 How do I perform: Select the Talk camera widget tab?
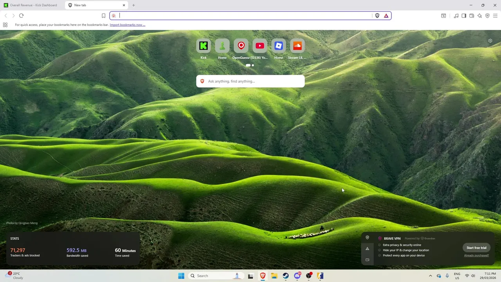[x=367, y=260]
